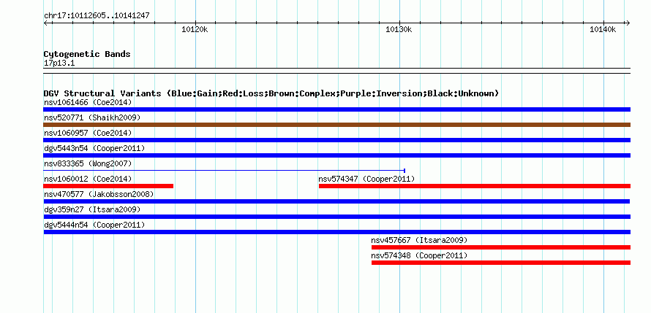Viewport: 651px width, 313px height.
Task: Click the dgv5444n54 (Cooper2011) label
Action: (x=94, y=225)
